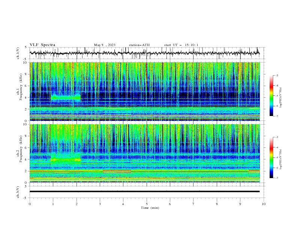Image resolution: width=297 pixels, height=229 pixels.
Task: Click the "-3" label on ch.1 color bar
Action: point(276,75)
